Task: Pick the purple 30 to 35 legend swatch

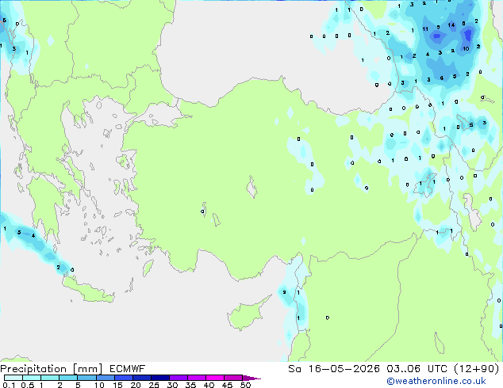Action: click(179, 378)
